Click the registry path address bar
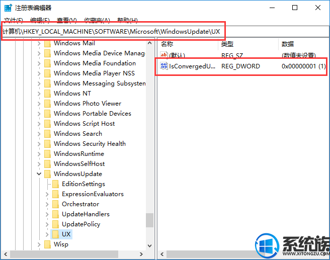 165,32
